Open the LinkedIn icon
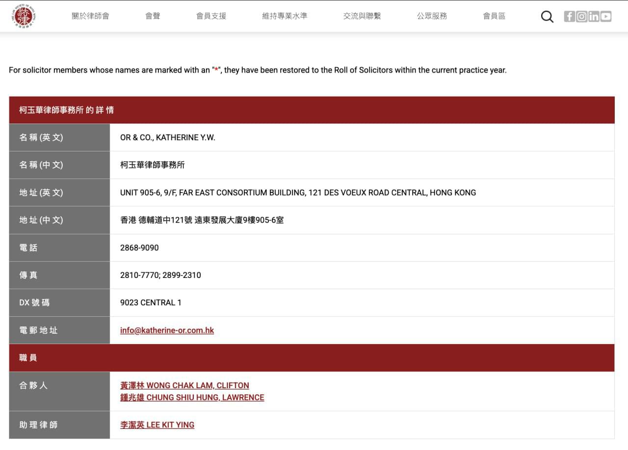This screenshot has width=628, height=450. (594, 16)
